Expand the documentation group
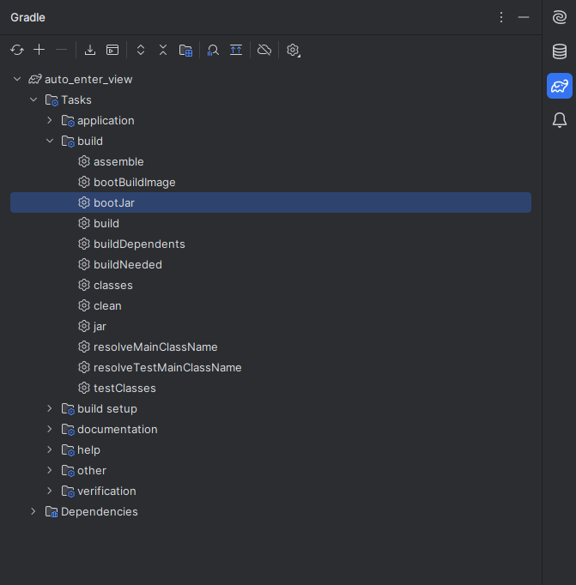 tap(50, 429)
